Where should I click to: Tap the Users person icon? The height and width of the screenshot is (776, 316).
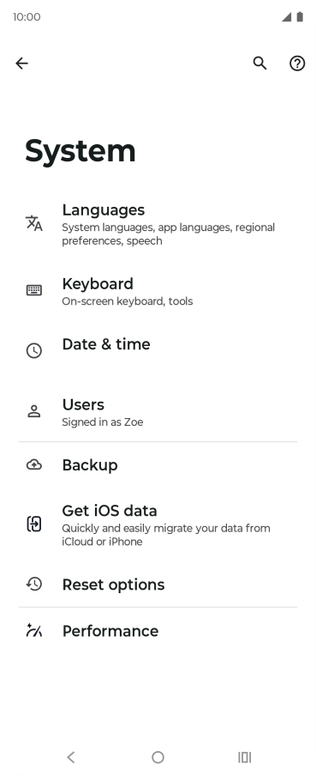34,411
